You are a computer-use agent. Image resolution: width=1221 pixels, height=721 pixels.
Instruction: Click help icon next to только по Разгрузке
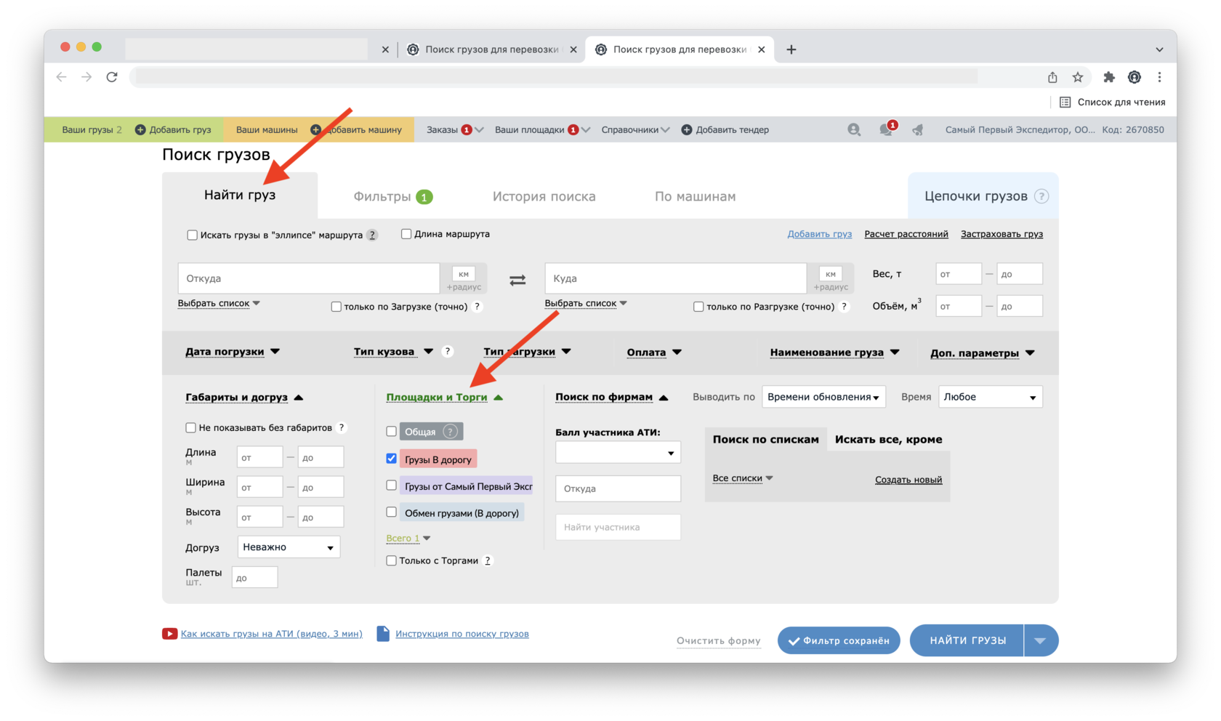coord(844,306)
